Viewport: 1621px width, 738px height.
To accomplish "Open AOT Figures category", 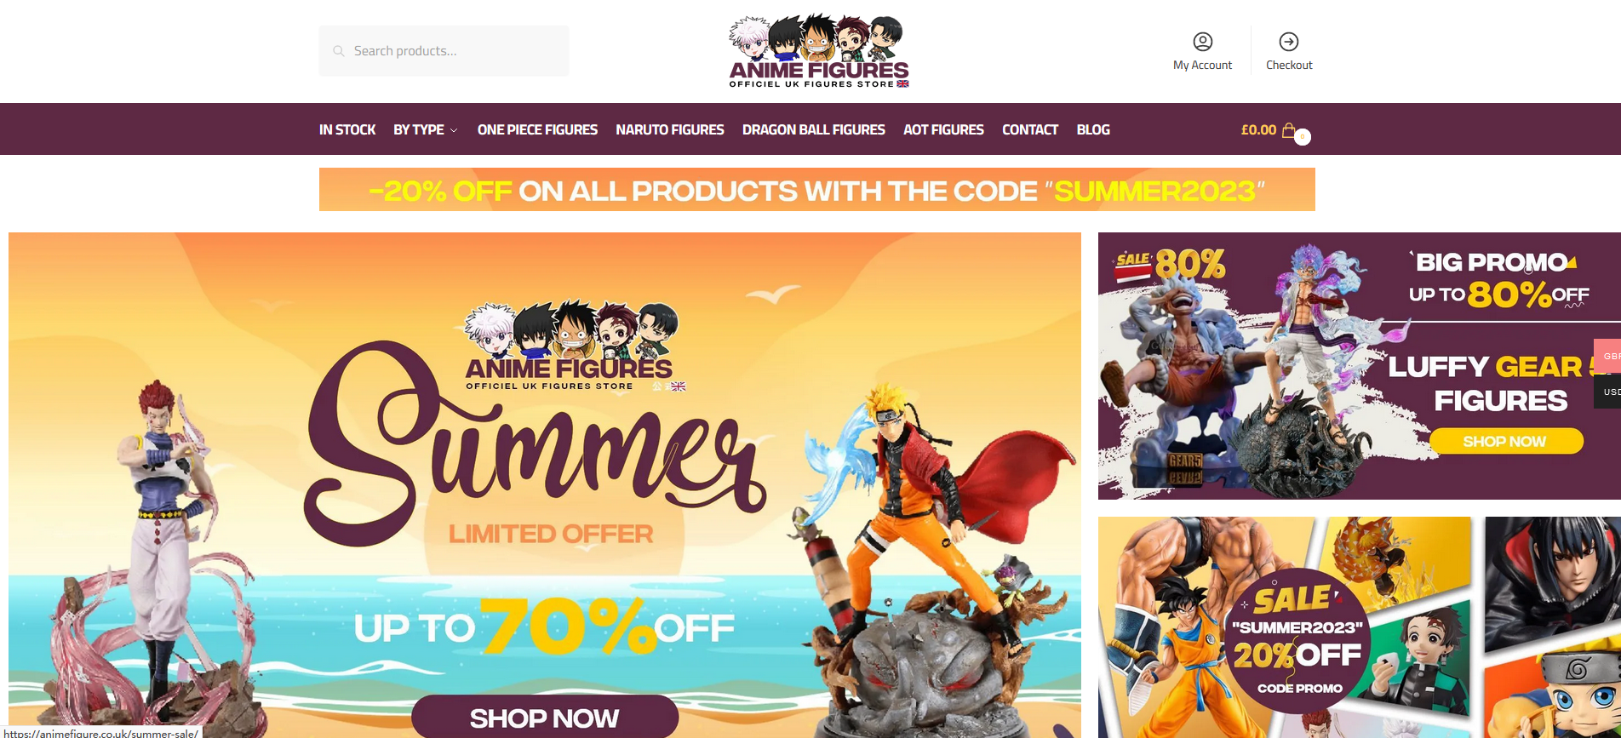I will (x=943, y=129).
